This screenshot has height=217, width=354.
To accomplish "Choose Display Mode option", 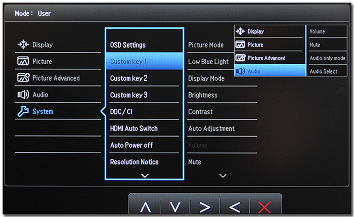I will (206, 78).
